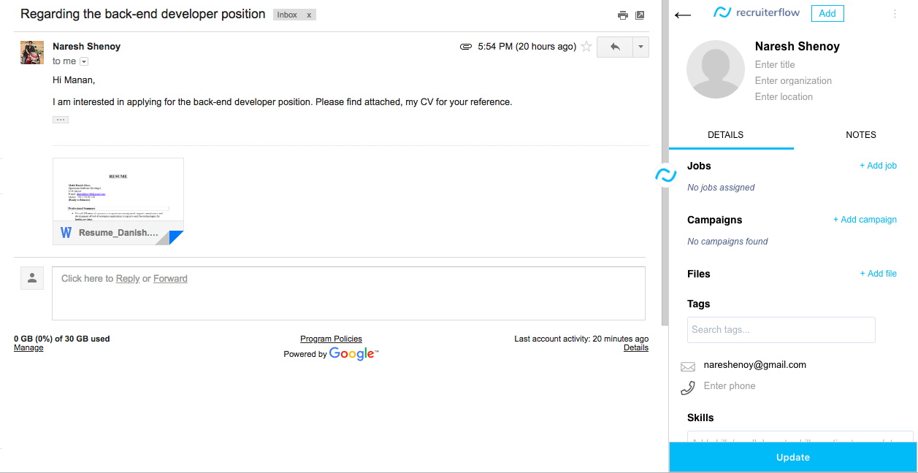The image size is (918, 473).
Task: Show recipient details dropdown next to 'to me'
Action: (84, 61)
